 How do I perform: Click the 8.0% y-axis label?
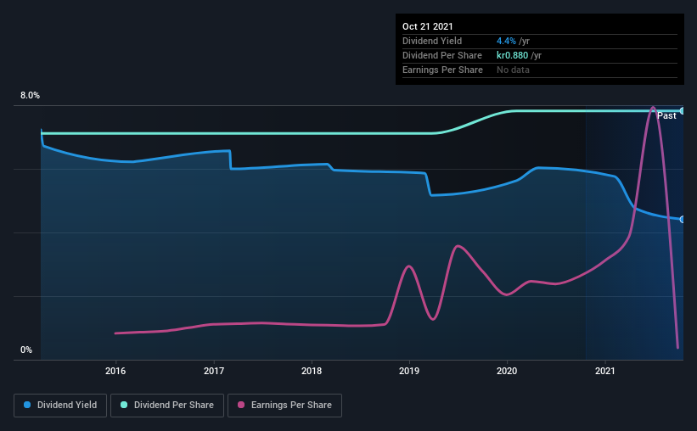[30, 96]
